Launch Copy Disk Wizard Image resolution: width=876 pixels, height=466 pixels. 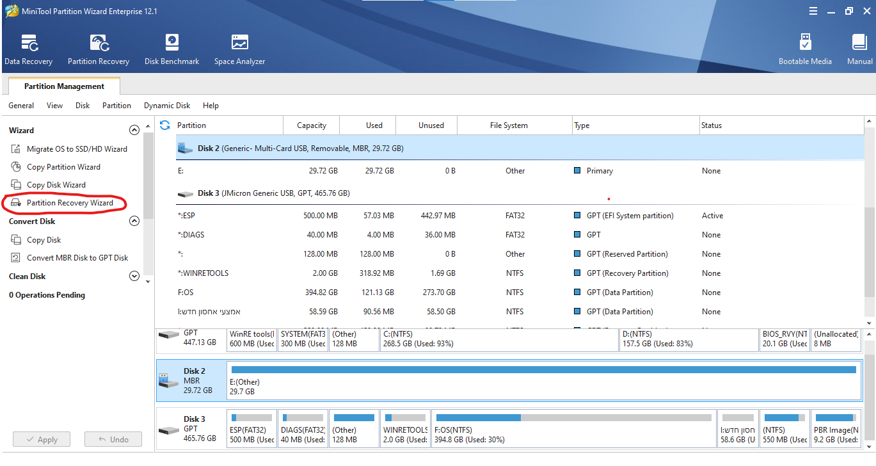point(48,184)
